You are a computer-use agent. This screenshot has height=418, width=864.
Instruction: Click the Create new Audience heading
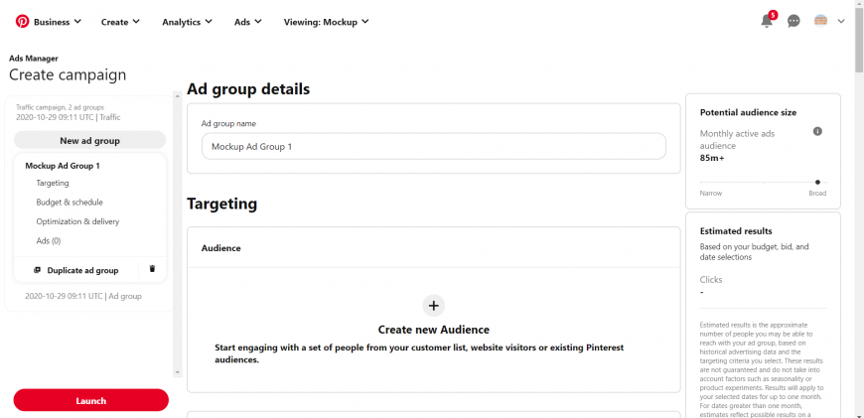pyautogui.click(x=434, y=330)
